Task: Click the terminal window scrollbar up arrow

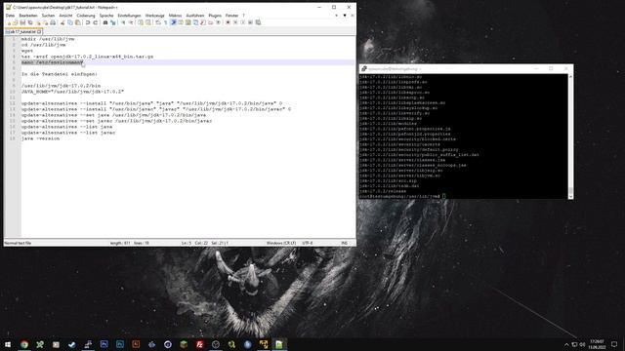Action: [570, 76]
